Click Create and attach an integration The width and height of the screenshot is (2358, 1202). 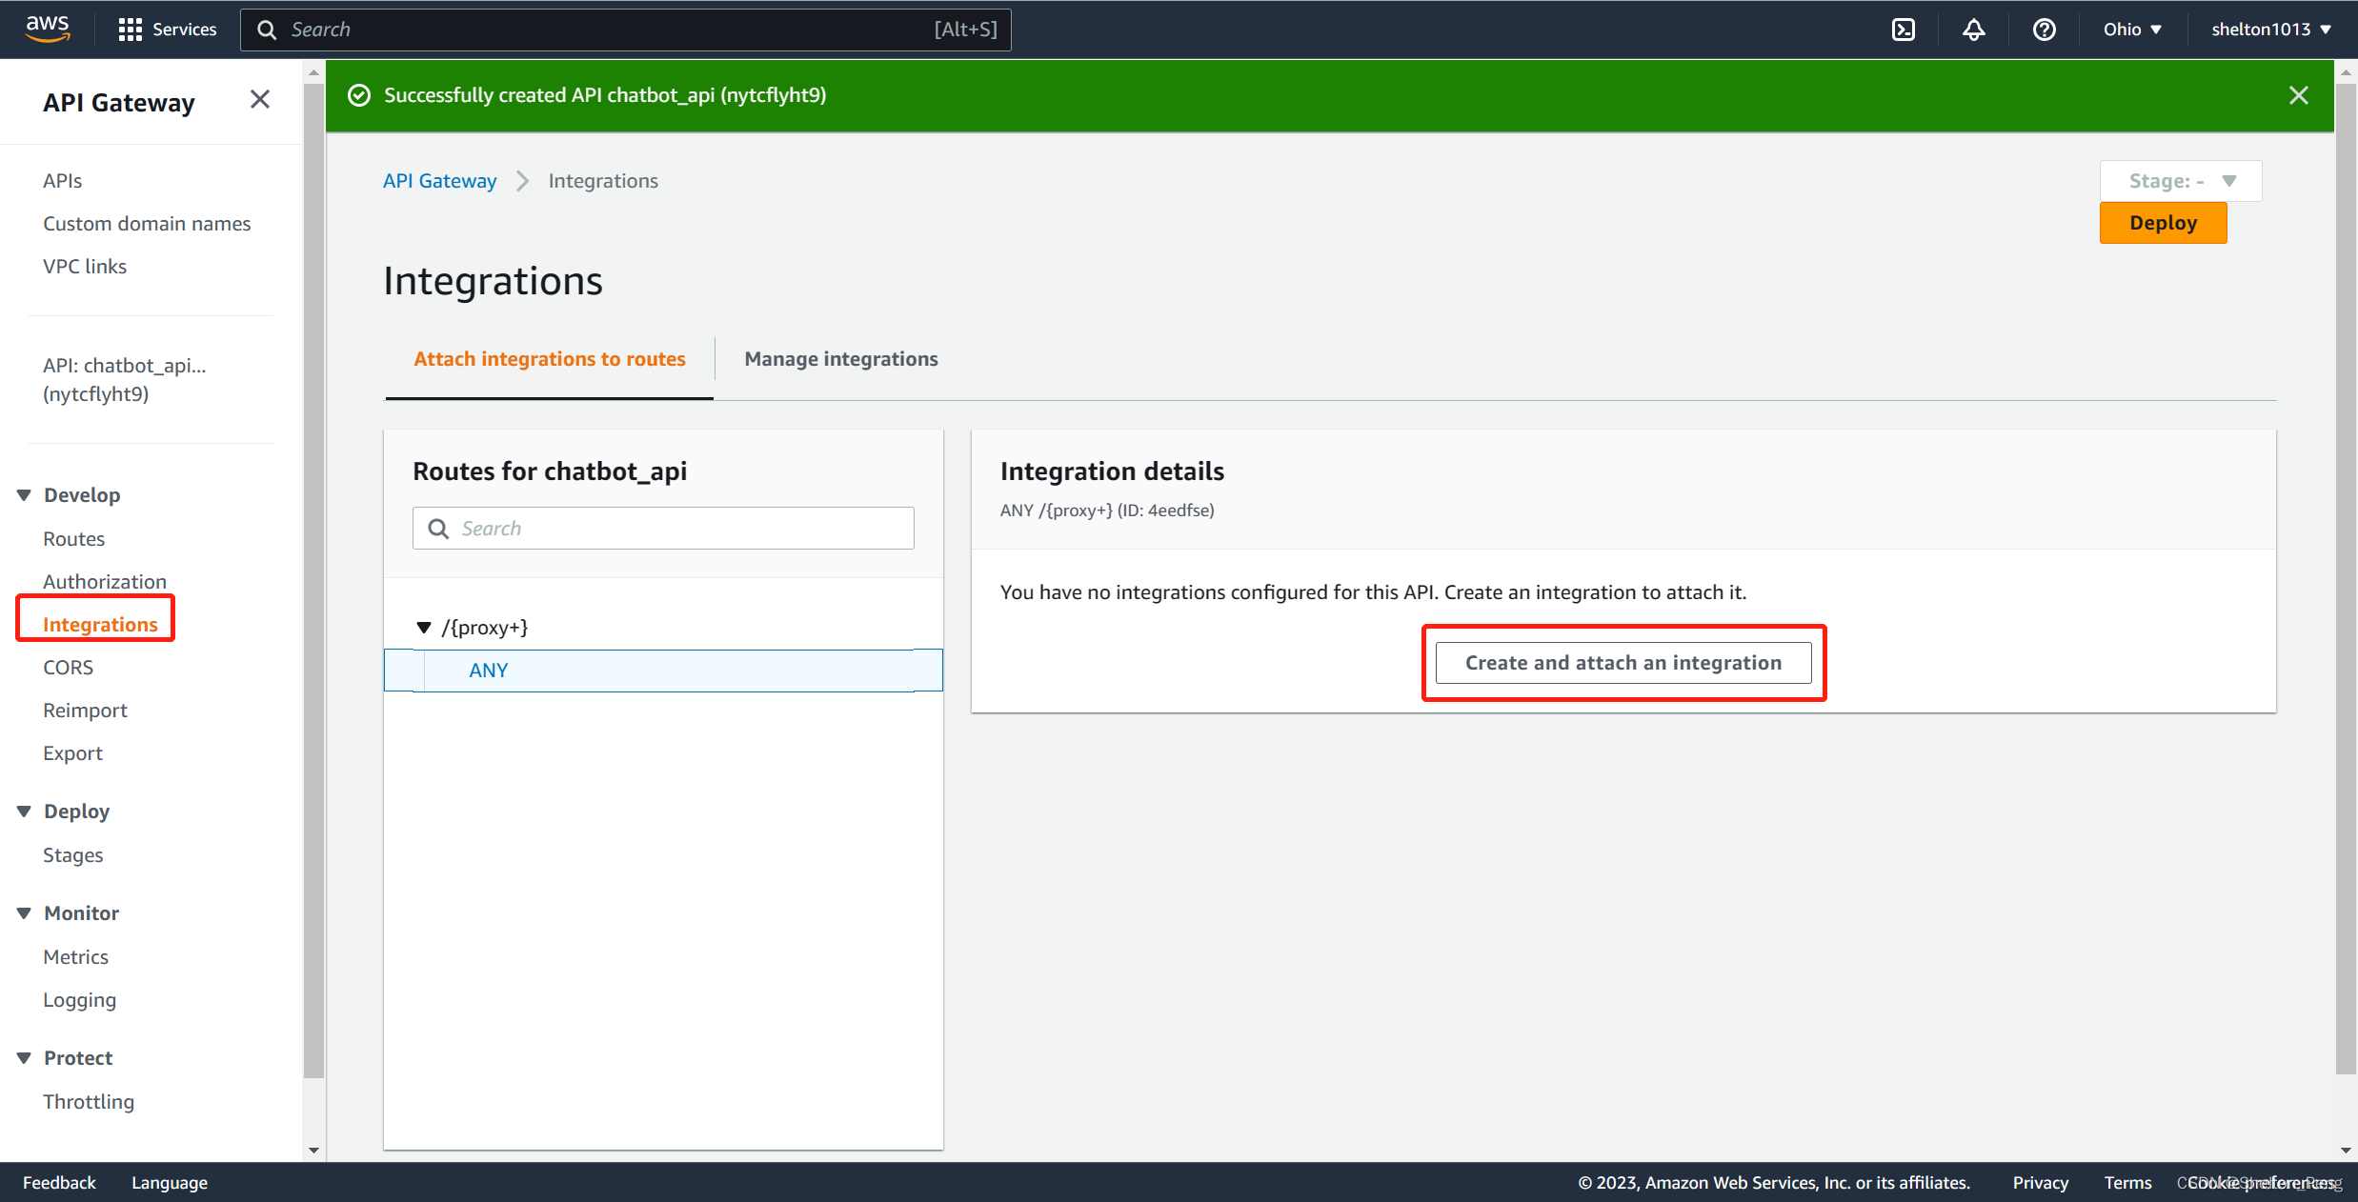pos(1622,663)
